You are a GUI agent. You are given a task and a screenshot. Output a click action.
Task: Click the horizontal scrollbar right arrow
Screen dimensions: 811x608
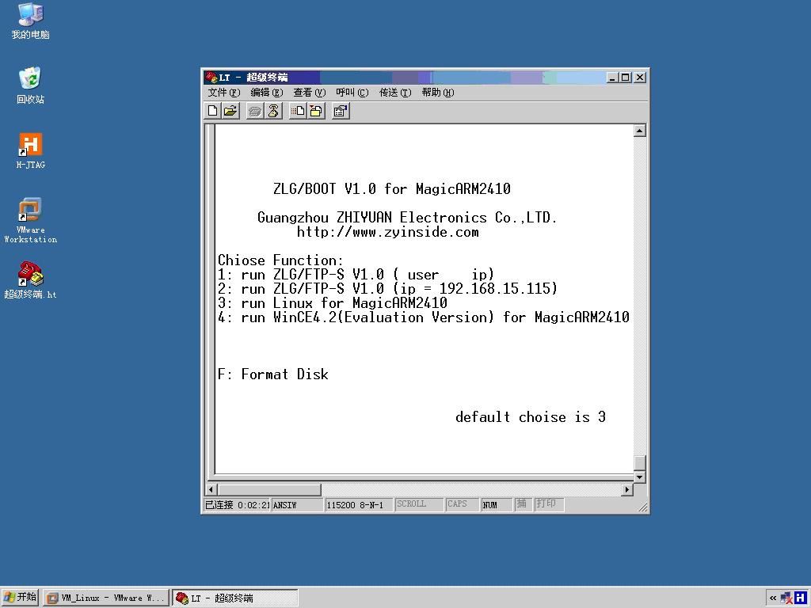click(x=627, y=489)
